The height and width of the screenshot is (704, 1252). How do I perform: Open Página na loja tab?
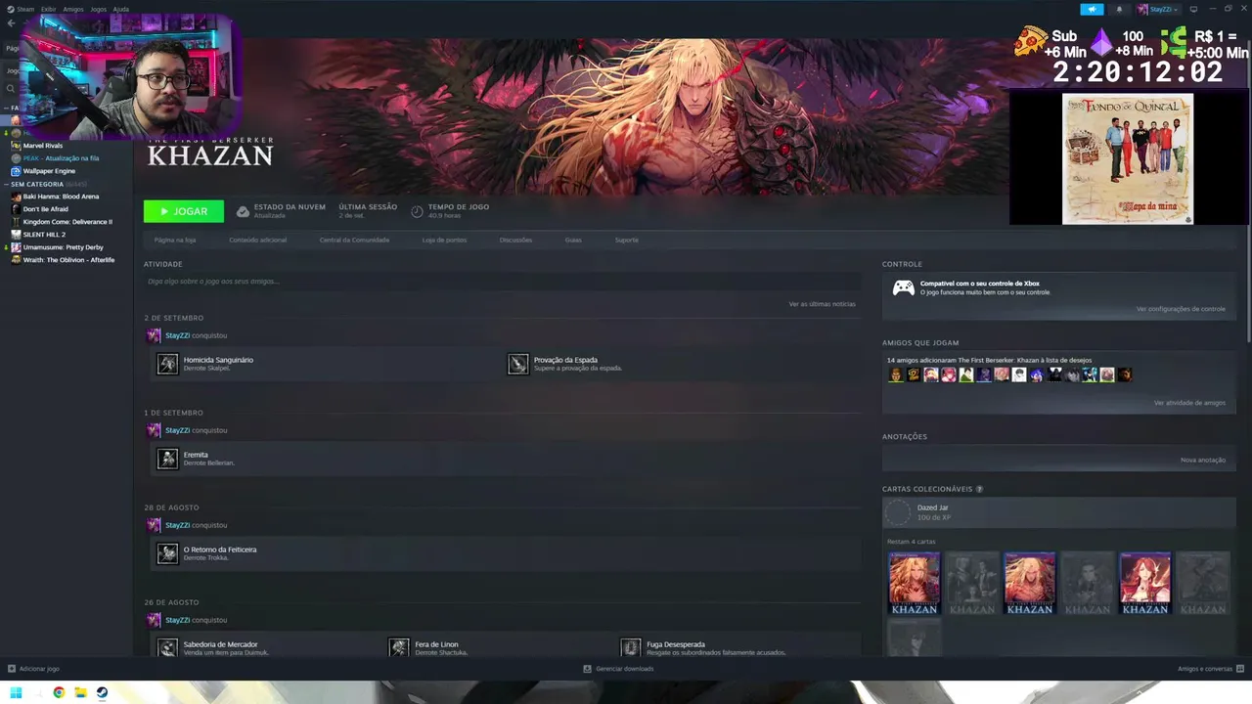click(175, 240)
